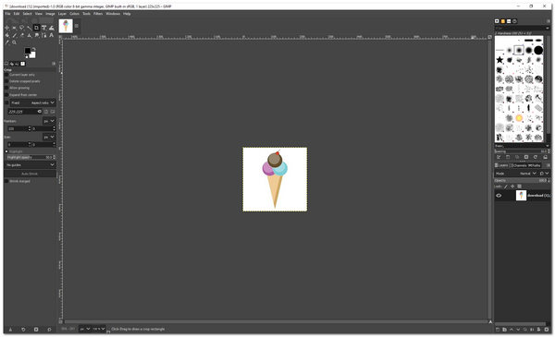Lock pixels of the layer

click(505, 187)
